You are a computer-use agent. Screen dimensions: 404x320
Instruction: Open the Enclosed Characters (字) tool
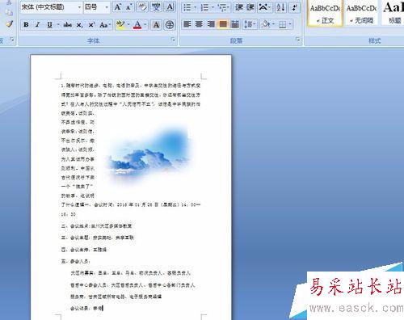pos(170,25)
